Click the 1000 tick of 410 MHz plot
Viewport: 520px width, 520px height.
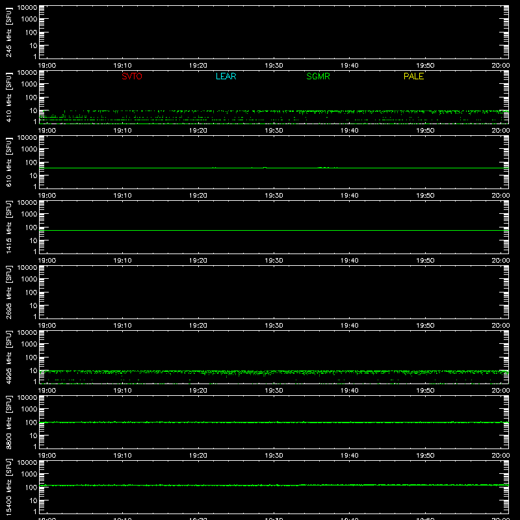point(29,84)
